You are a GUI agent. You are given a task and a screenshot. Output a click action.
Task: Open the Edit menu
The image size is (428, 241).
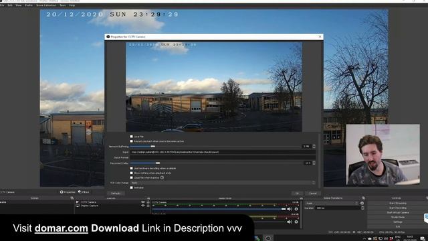[10, 5]
